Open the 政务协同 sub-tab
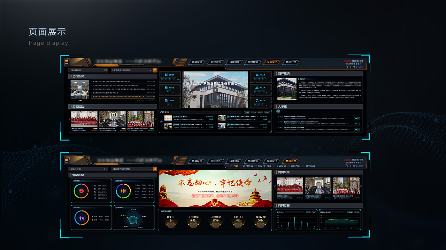Viewport: 446px width, 250px height. pyautogui.click(x=248, y=166)
